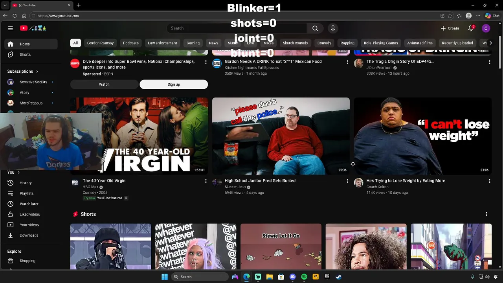This screenshot has height=283, width=503.
Task: Click the Create button
Action: (x=450, y=28)
